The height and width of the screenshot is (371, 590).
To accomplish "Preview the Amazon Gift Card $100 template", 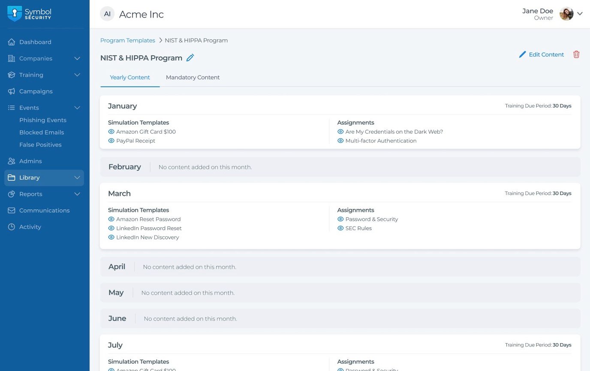I will pyautogui.click(x=111, y=132).
